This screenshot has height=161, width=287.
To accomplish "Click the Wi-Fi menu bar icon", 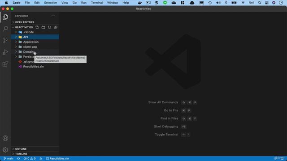I will pos(243,3).
